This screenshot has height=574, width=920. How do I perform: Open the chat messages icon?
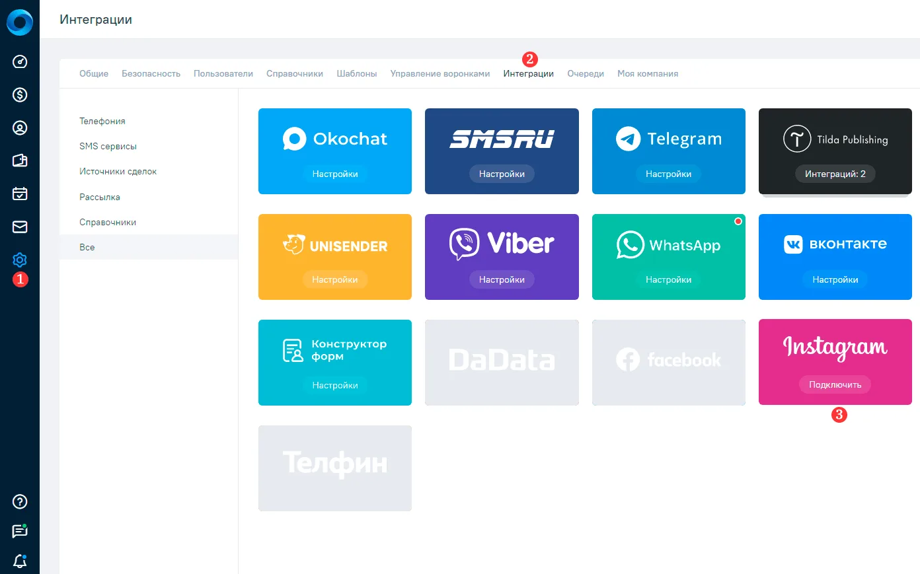click(20, 531)
